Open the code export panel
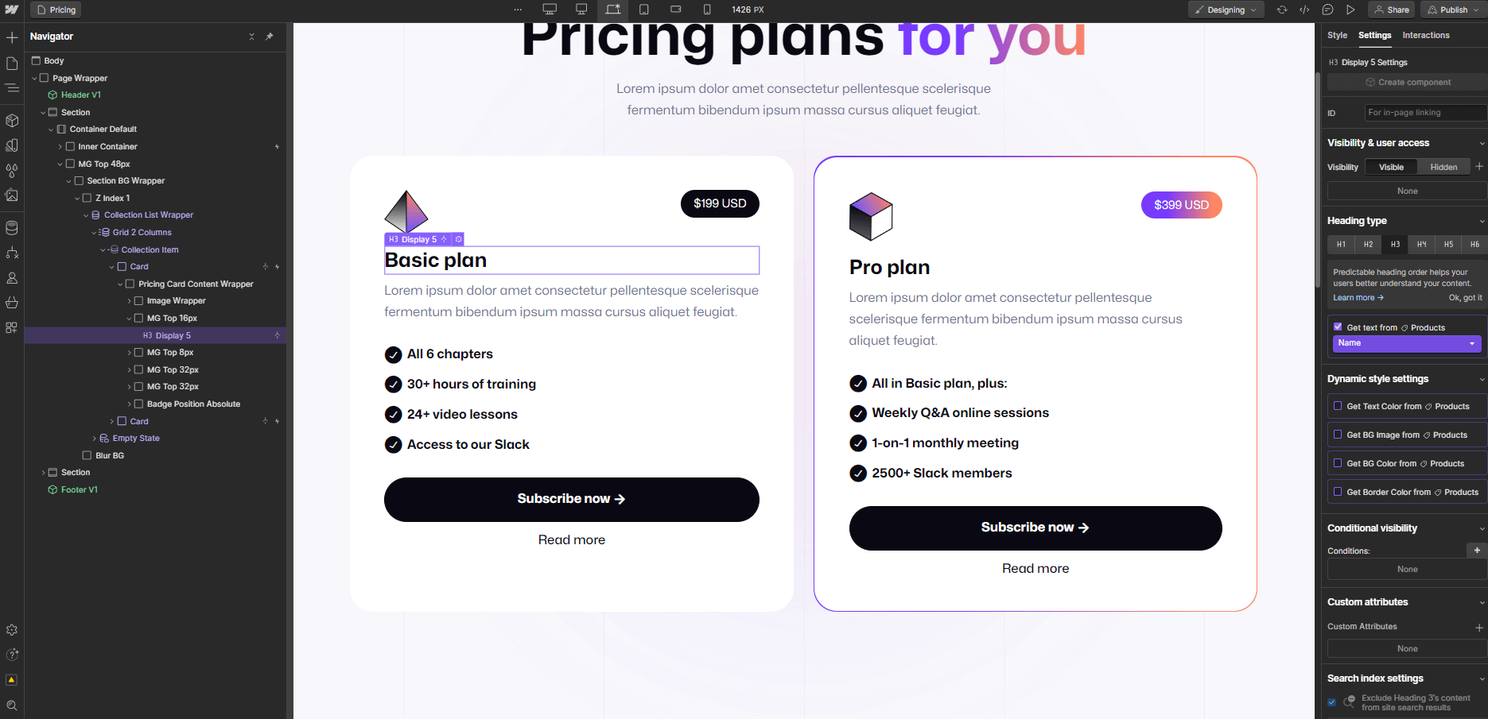This screenshot has width=1488, height=719. pos(1304,10)
